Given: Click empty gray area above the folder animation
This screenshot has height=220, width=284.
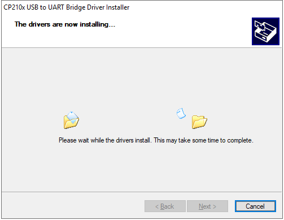Looking at the screenshot, I should tap(142, 79).
